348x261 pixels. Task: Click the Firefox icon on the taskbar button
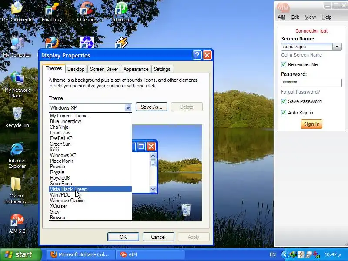(54, 254)
